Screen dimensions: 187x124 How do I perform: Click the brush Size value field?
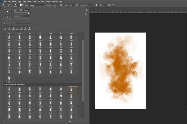pyautogui.click(x=26, y=10)
